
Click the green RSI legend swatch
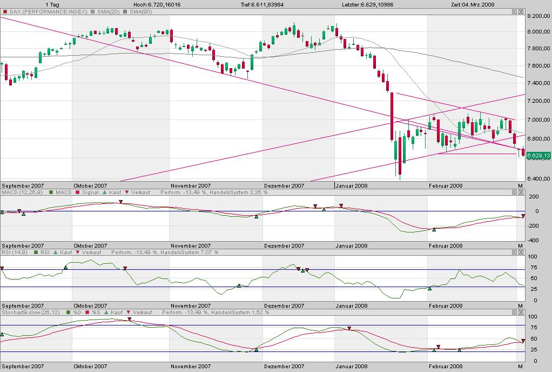pos(36,252)
